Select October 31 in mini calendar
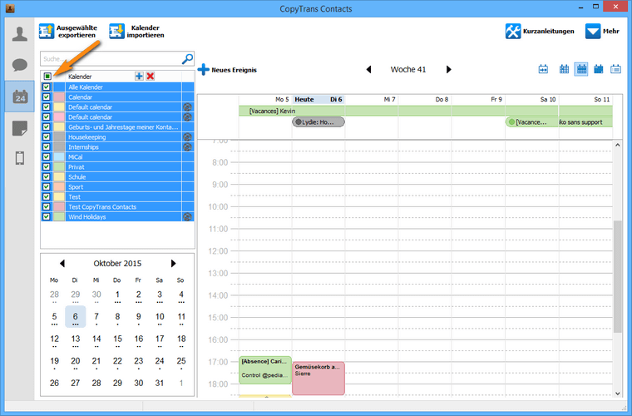 click(x=160, y=383)
